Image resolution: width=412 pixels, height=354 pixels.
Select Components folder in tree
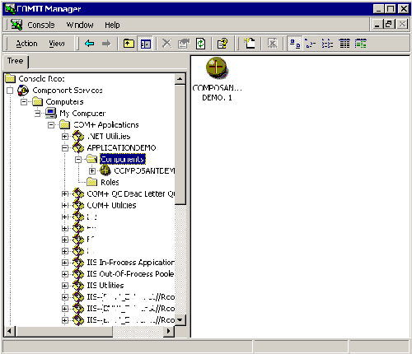pyautogui.click(x=123, y=159)
